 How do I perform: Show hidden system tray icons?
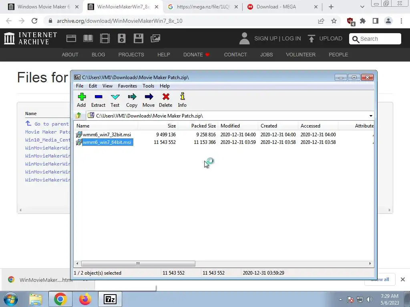click(x=340, y=299)
